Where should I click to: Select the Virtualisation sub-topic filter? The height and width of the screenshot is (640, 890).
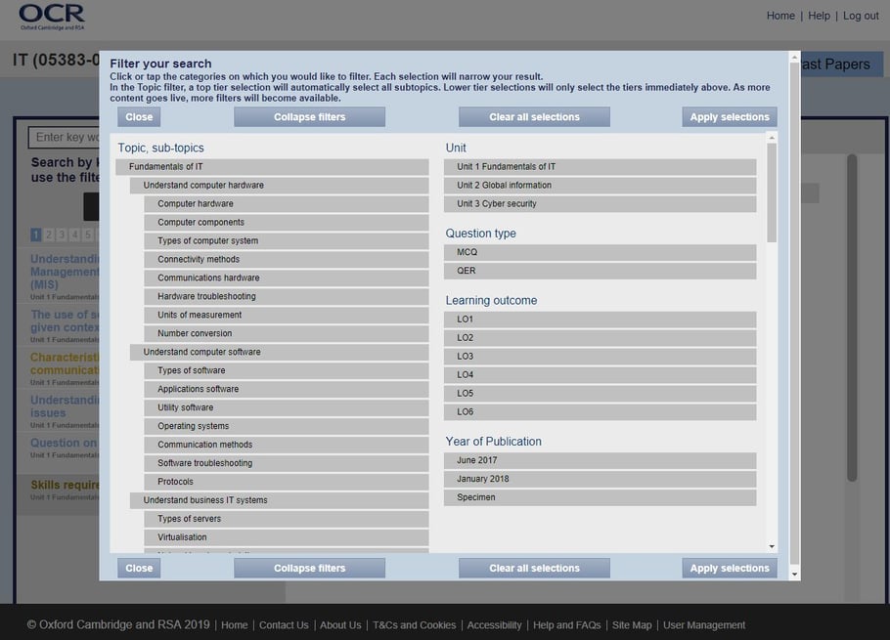click(x=287, y=536)
